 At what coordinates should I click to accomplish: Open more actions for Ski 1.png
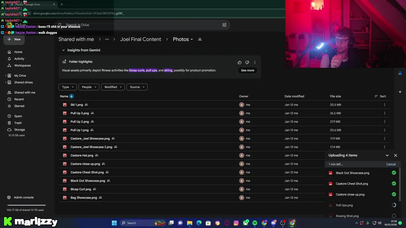click(384, 105)
